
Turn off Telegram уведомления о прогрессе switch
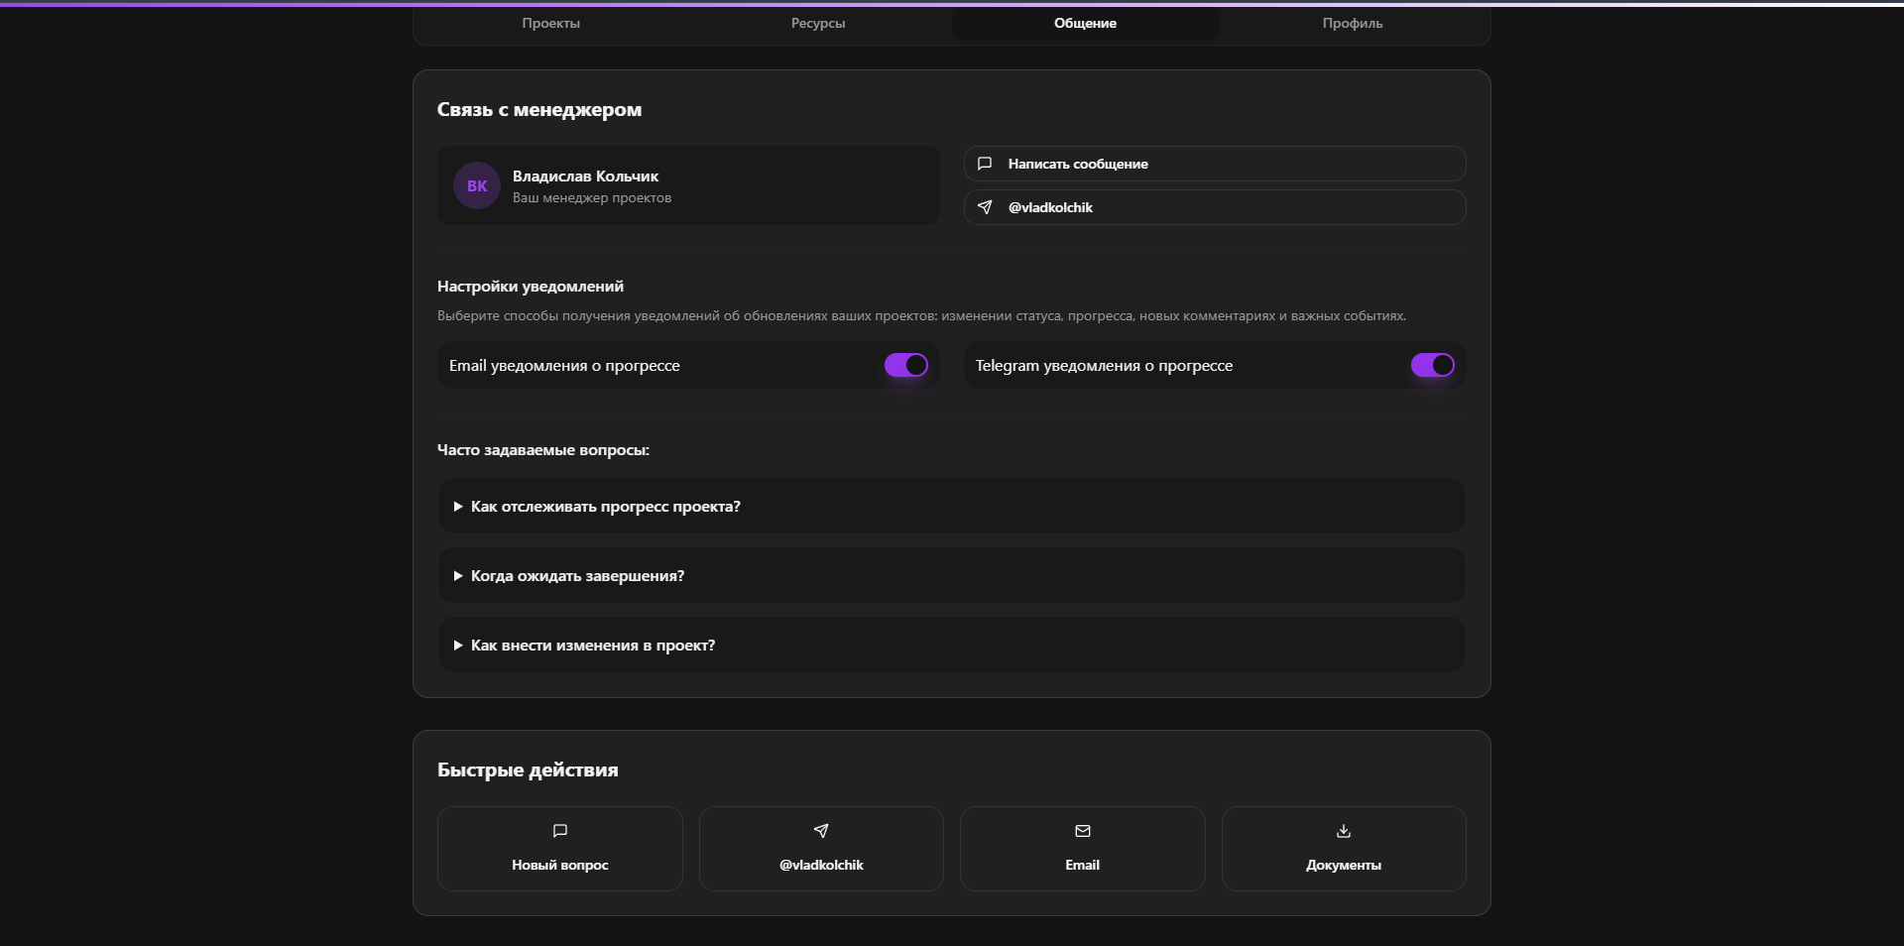point(1433,366)
